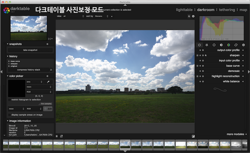The width and height of the screenshot is (250, 153).
Task: Collapse the image information panel
Action: click(8, 121)
